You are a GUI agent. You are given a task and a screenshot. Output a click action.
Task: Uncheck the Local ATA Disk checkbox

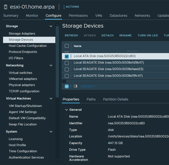click(x=67, y=56)
